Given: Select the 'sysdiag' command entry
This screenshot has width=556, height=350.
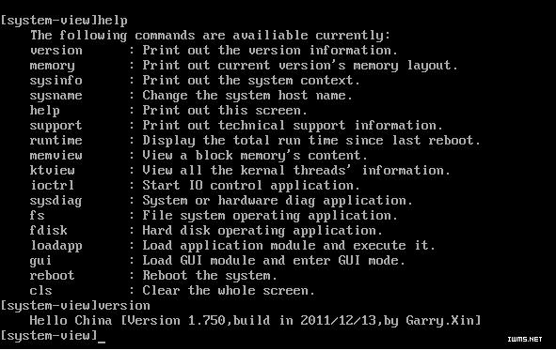Looking at the screenshot, I should click(56, 201).
